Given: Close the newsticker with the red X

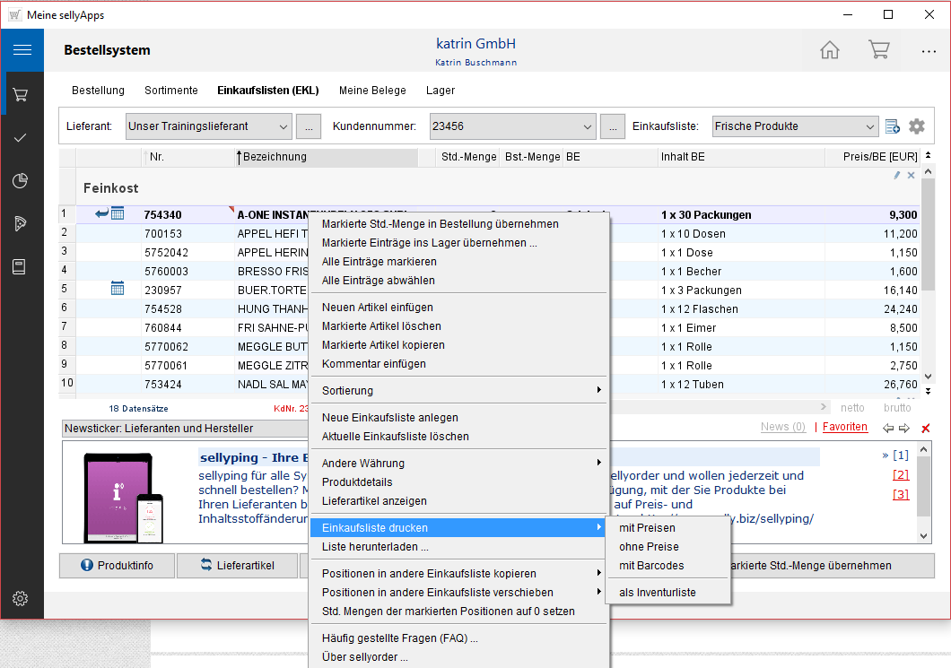Looking at the screenshot, I should [x=926, y=428].
